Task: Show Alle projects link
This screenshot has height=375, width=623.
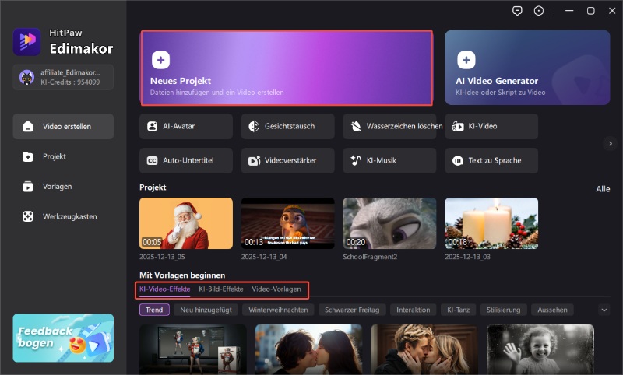Action: (603, 189)
